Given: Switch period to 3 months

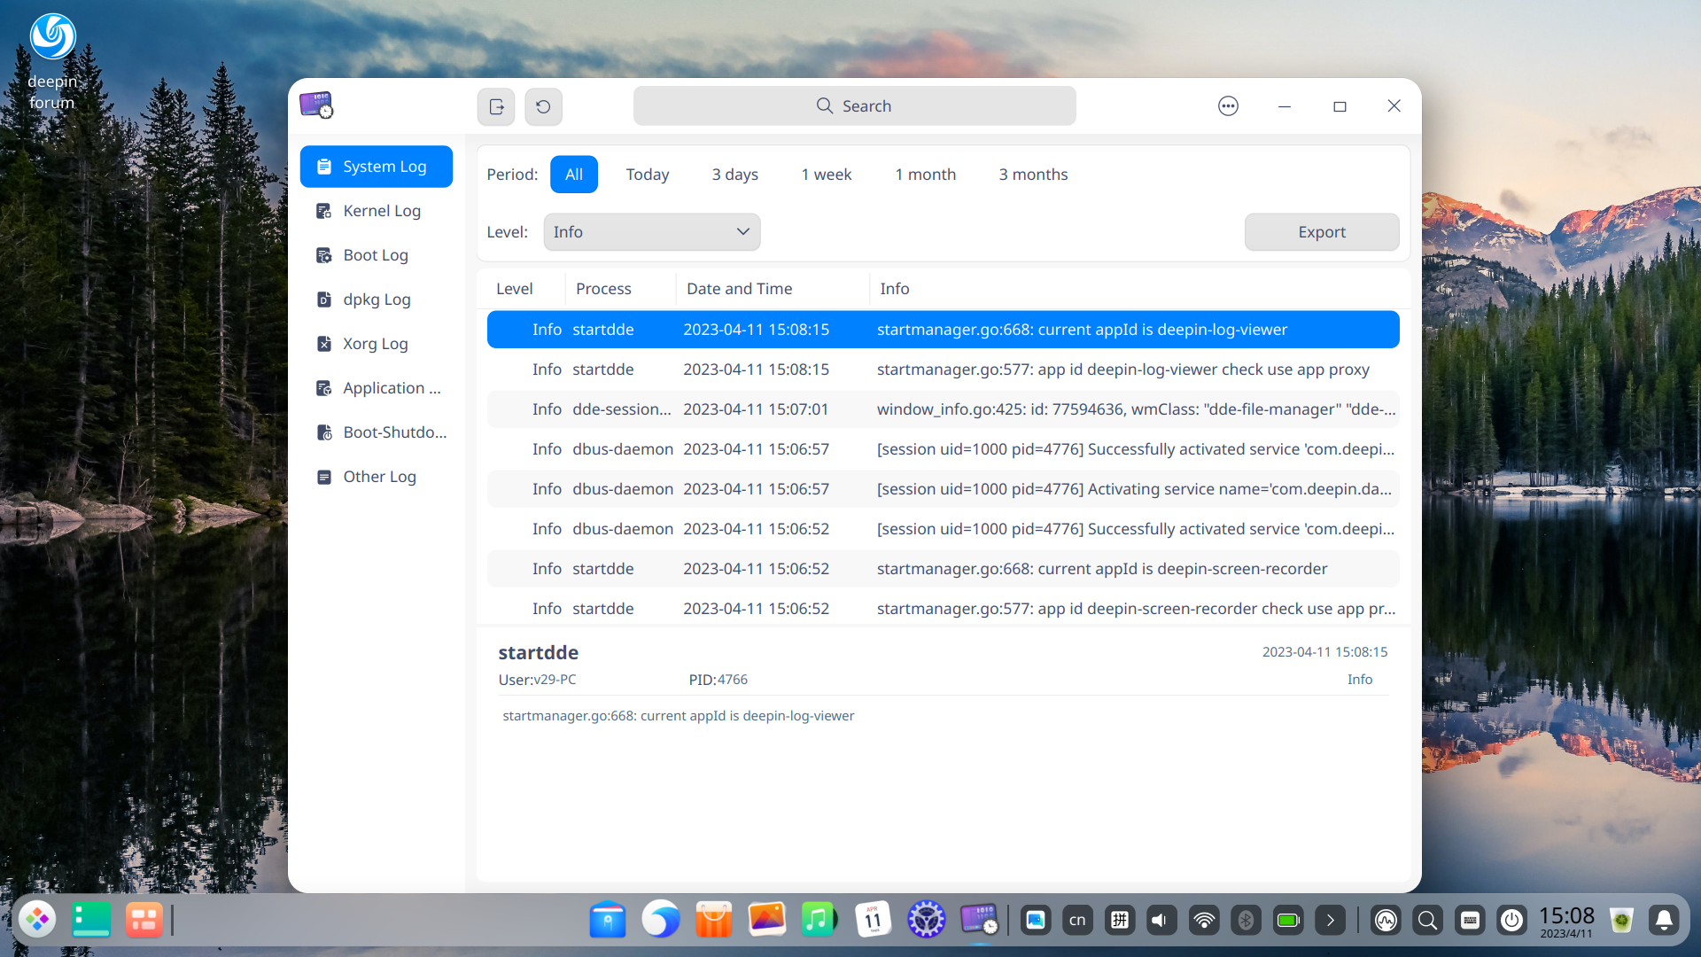Looking at the screenshot, I should 1032,174.
